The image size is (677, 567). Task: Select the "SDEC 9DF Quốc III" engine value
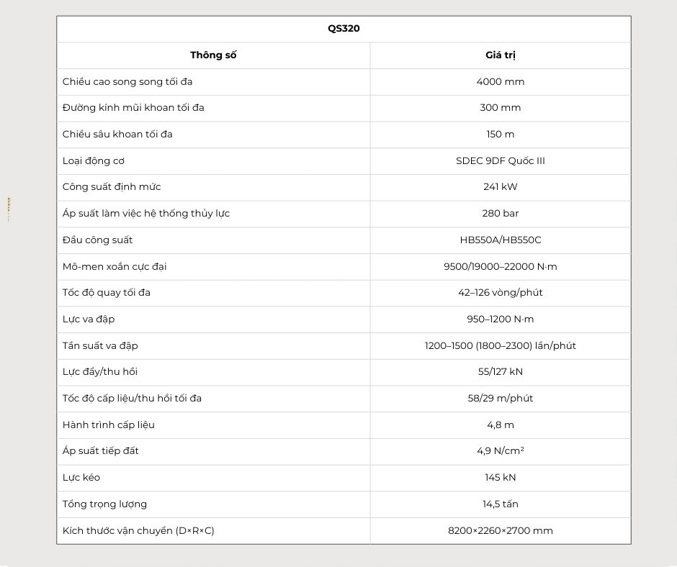pyautogui.click(x=500, y=160)
